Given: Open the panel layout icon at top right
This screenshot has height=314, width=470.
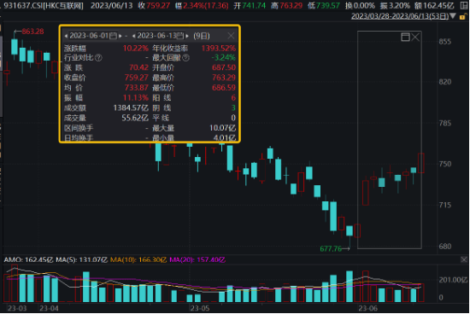Looking at the screenshot, I should tap(464, 5).
